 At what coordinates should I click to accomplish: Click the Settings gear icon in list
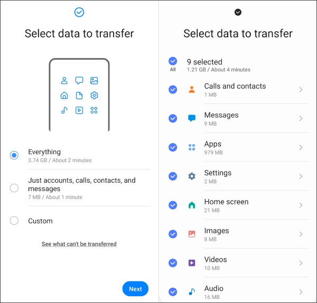[x=192, y=176]
